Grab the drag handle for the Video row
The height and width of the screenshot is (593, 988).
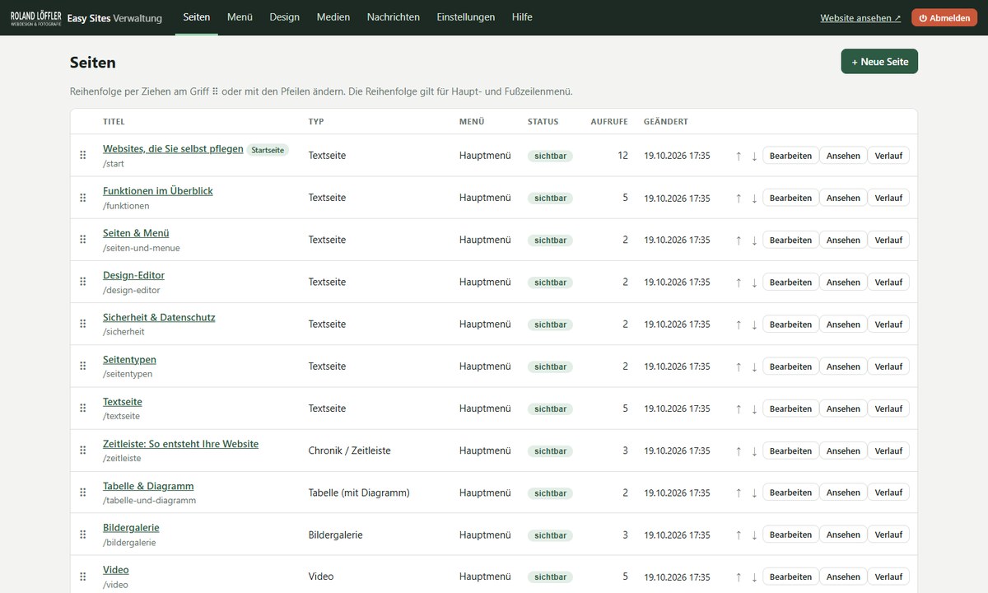pos(82,577)
